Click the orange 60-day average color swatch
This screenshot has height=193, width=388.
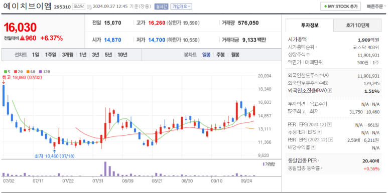pos(27,72)
